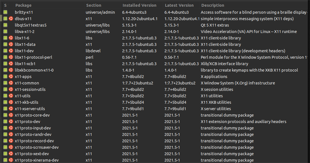The width and height of the screenshot is (310, 163).
Task: Sort by the Latest Version column header
Action: click(x=179, y=5)
